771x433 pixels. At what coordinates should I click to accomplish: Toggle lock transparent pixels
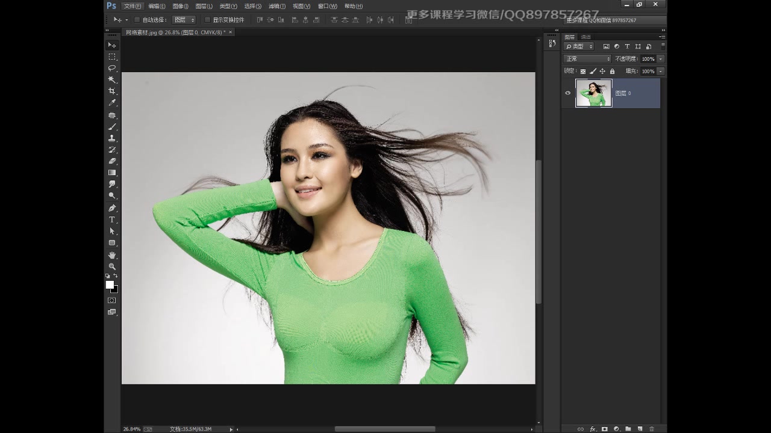click(x=583, y=71)
